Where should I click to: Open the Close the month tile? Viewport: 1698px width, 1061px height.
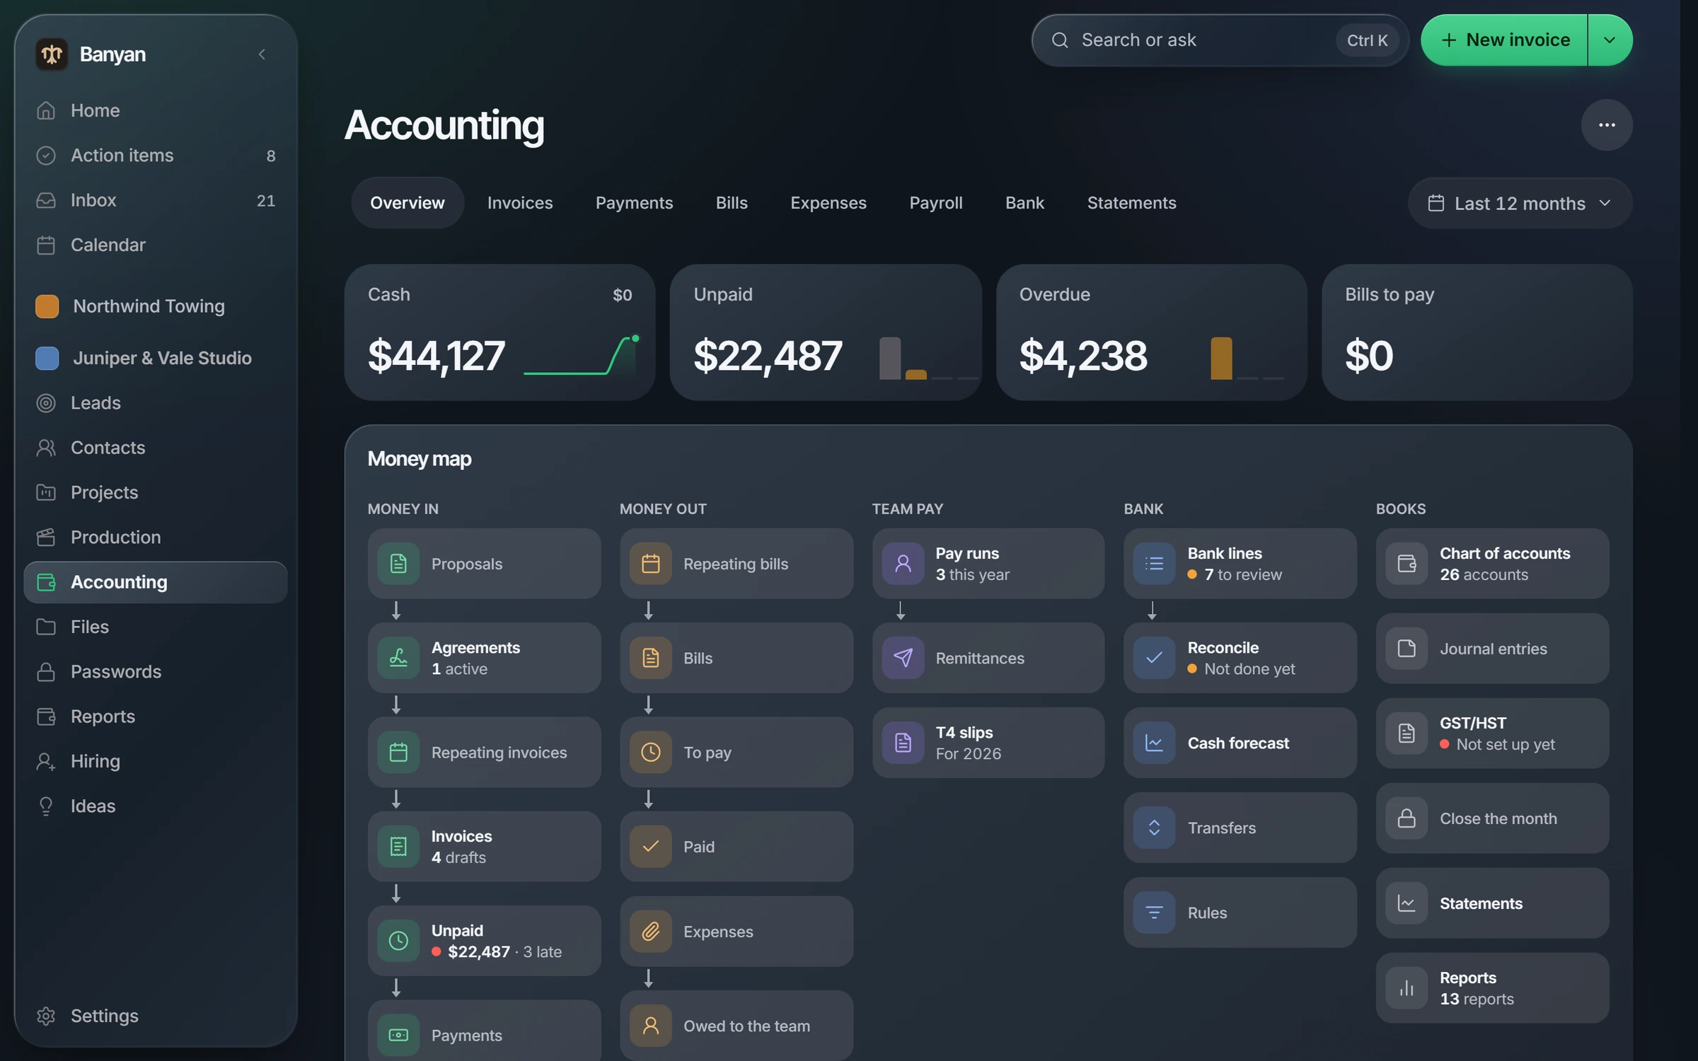click(1493, 818)
